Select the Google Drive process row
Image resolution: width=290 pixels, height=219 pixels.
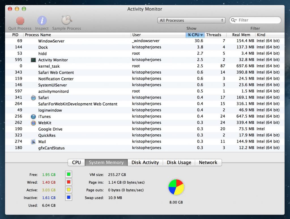(x=145, y=129)
